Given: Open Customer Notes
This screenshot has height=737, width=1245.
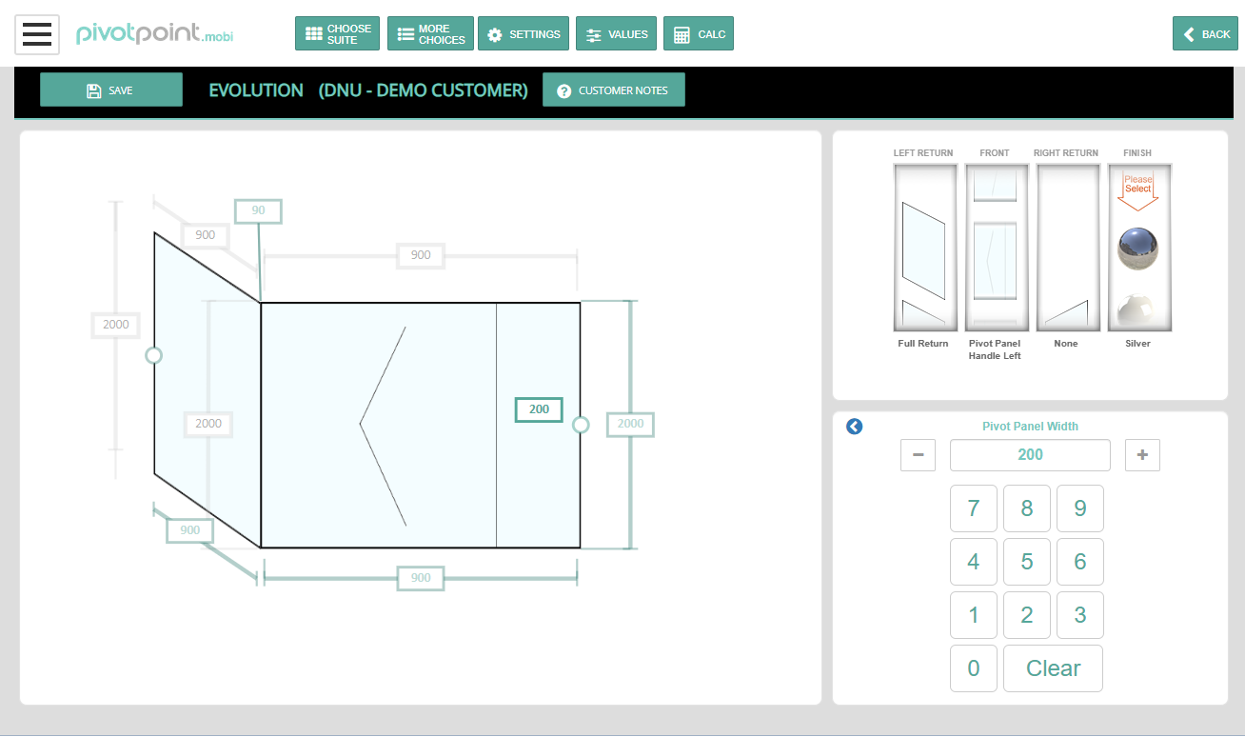Looking at the screenshot, I should (x=613, y=90).
